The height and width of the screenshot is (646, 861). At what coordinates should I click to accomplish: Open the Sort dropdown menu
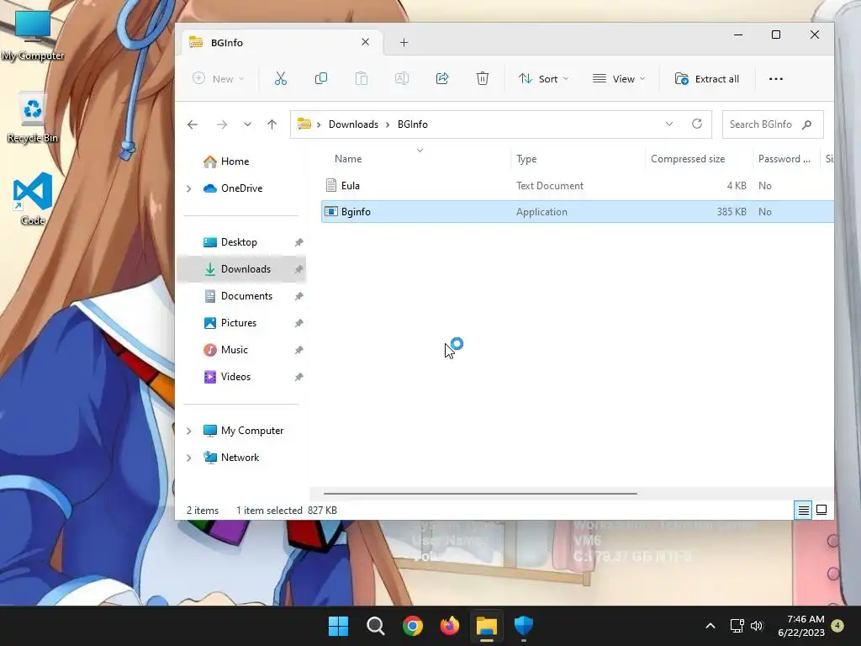544,78
